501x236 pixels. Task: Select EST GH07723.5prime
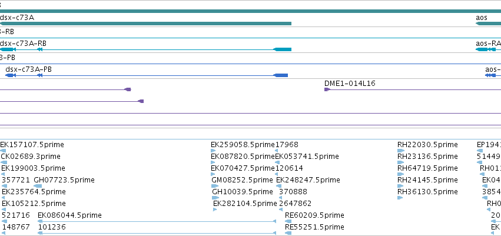pyautogui.click(x=64, y=180)
